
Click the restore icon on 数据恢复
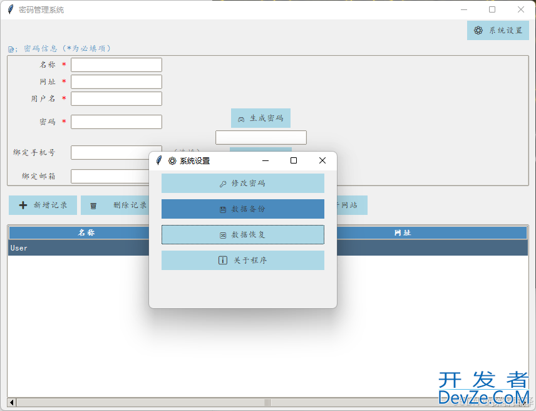pos(223,235)
